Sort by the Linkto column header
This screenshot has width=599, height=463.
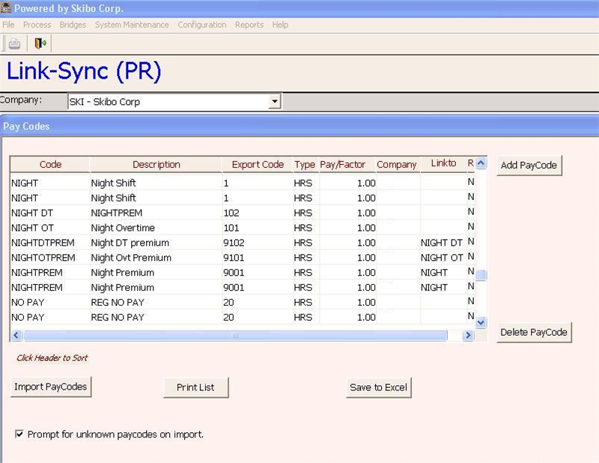[x=443, y=163]
